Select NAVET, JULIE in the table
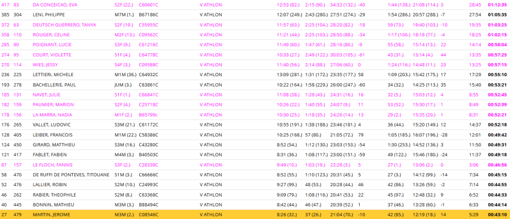 click(46, 95)
